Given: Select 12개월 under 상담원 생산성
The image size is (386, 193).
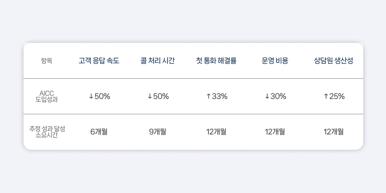Looking at the screenshot, I should 334,132.
